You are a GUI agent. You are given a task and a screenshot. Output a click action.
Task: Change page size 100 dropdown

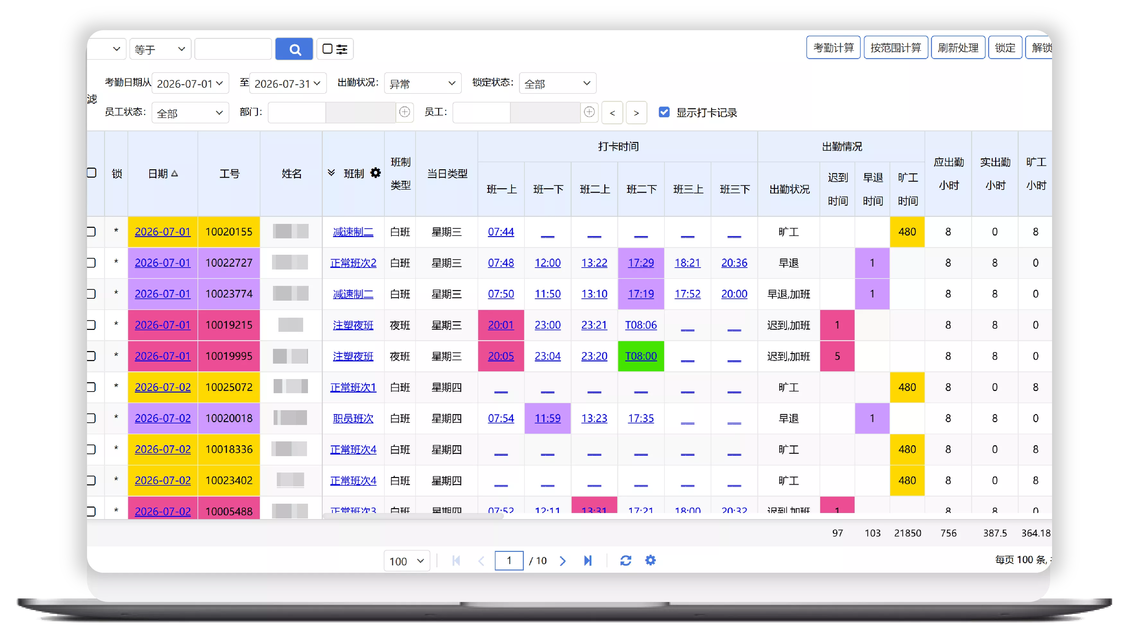[x=407, y=561]
